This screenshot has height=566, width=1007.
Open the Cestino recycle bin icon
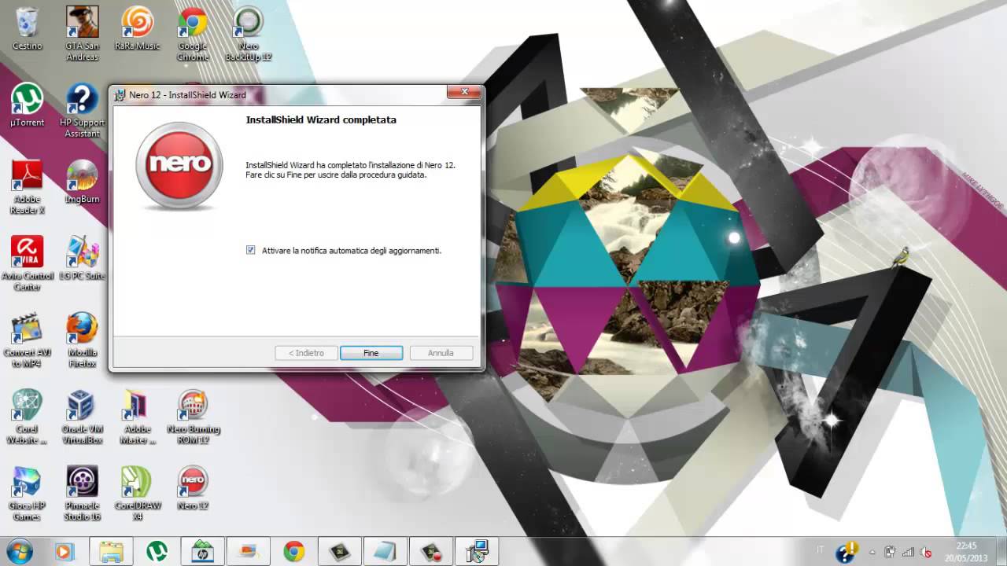point(27,28)
